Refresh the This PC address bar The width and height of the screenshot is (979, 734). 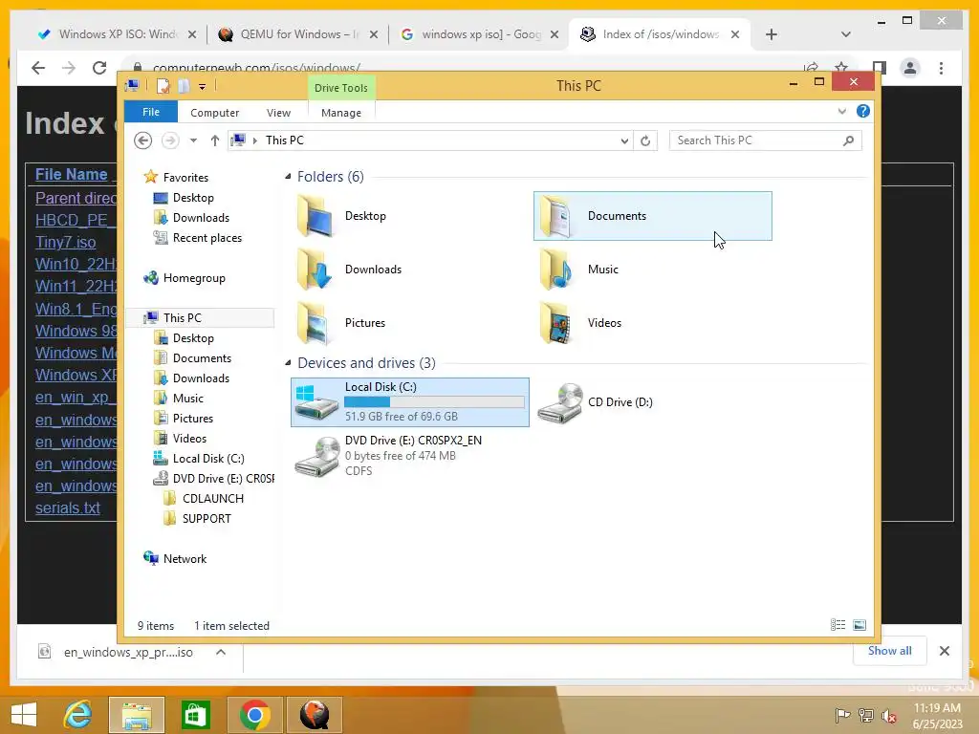tap(645, 141)
